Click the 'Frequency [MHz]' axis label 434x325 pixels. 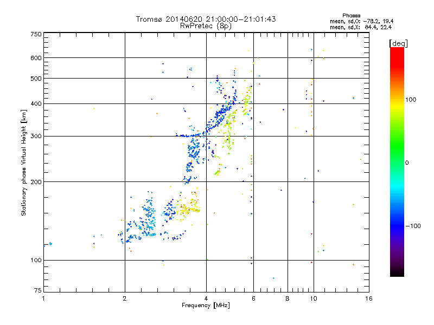206,305
